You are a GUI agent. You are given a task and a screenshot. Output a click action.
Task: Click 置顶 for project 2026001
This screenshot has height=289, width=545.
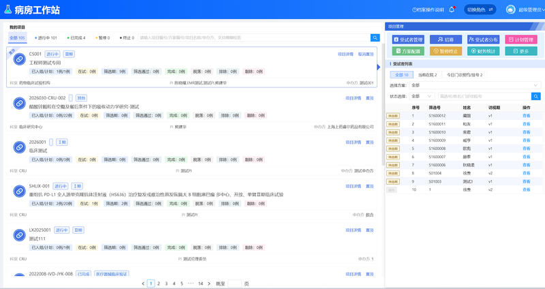tap(370, 142)
